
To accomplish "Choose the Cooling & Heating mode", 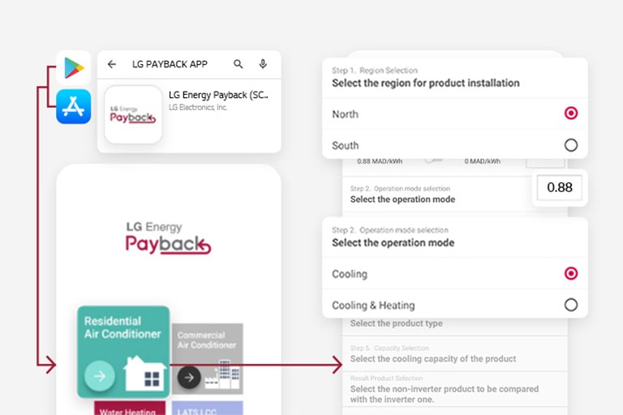I will click(x=570, y=305).
